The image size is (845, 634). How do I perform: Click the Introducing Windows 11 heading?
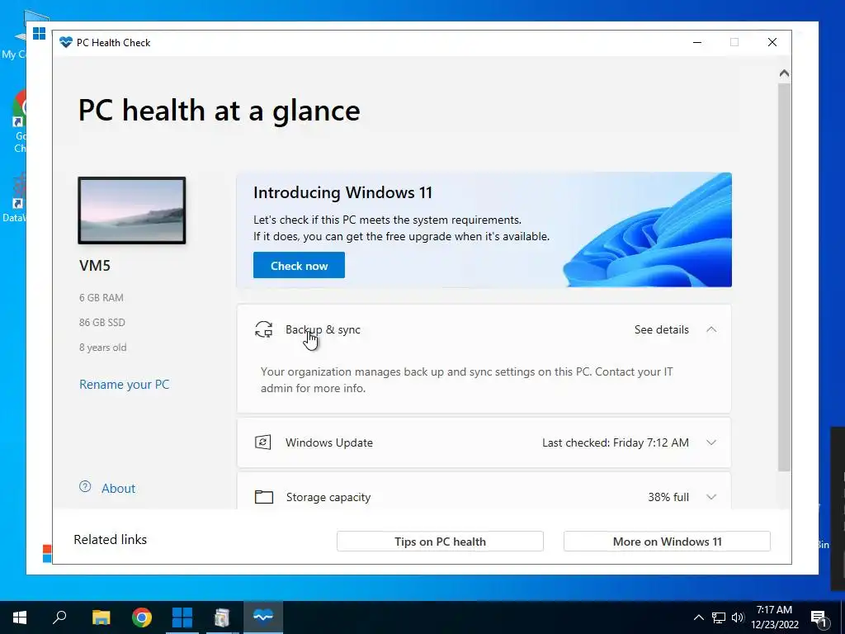click(x=342, y=192)
